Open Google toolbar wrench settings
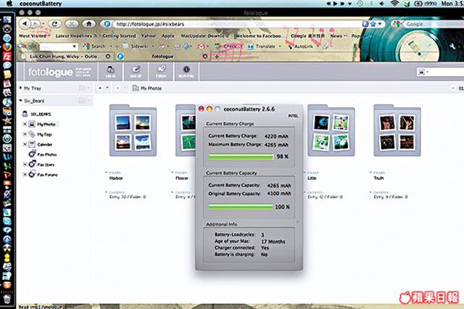The height and width of the screenshot is (309, 464). (452, 46)
